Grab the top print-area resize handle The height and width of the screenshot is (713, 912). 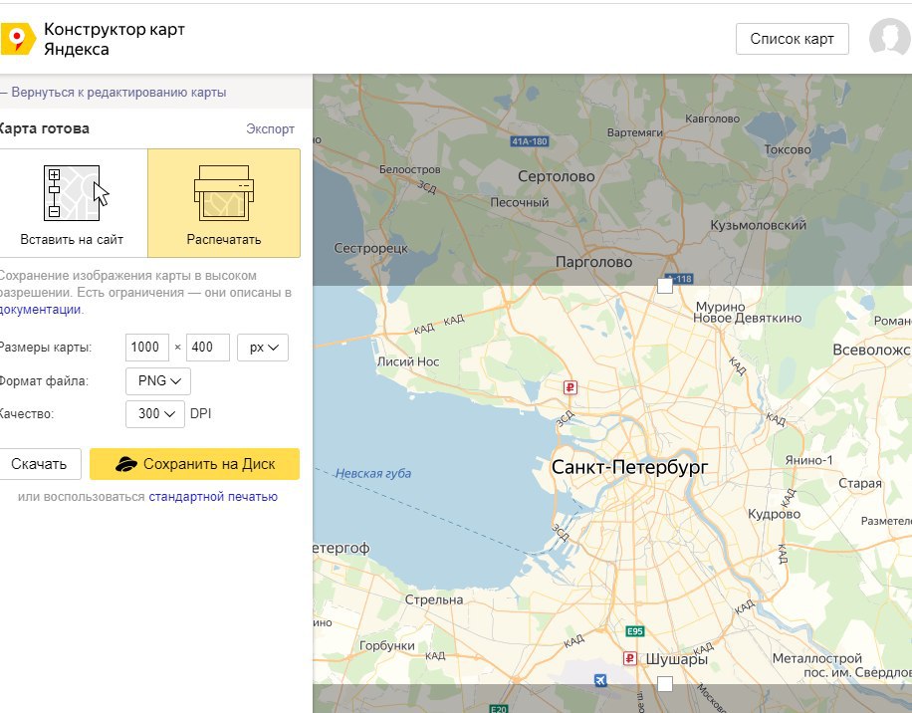click(665, 286)
